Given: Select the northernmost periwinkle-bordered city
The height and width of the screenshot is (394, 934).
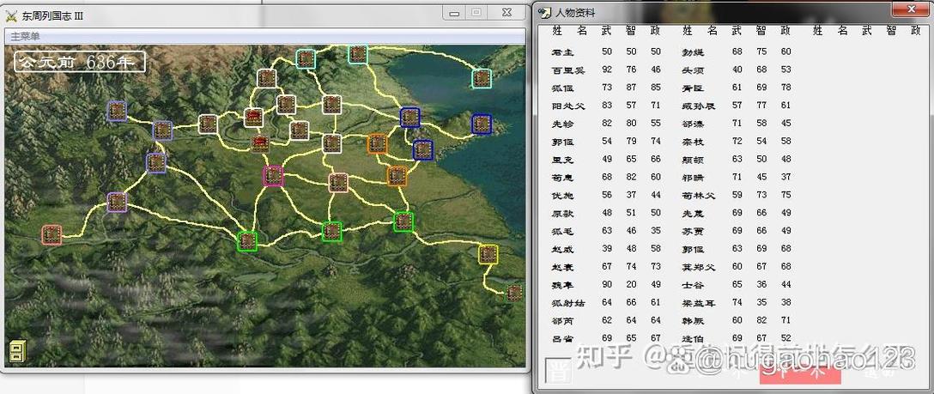Looking at the screenshot, I should tap(117, 111).
